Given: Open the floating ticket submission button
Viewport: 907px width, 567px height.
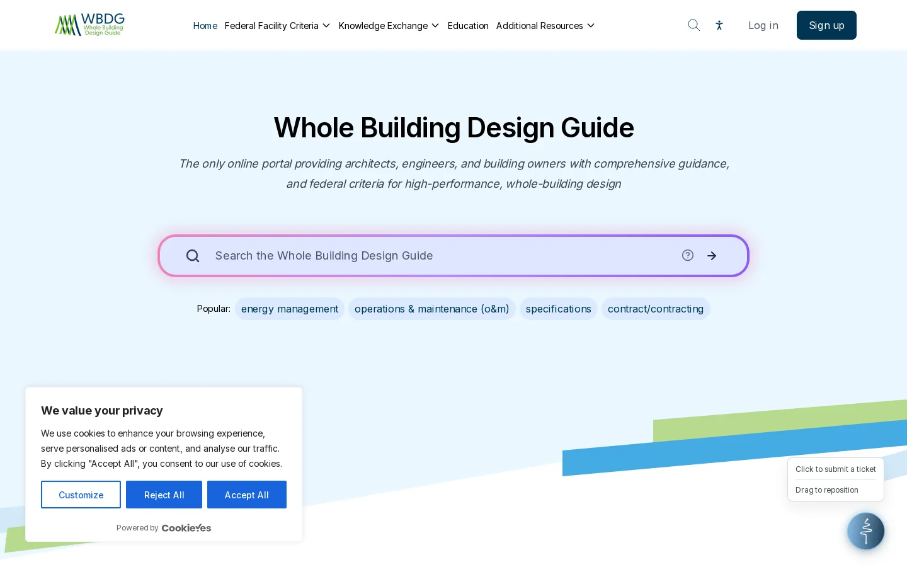Looking at the screenshot, I should pyautogui.click(x=866, y=531).
